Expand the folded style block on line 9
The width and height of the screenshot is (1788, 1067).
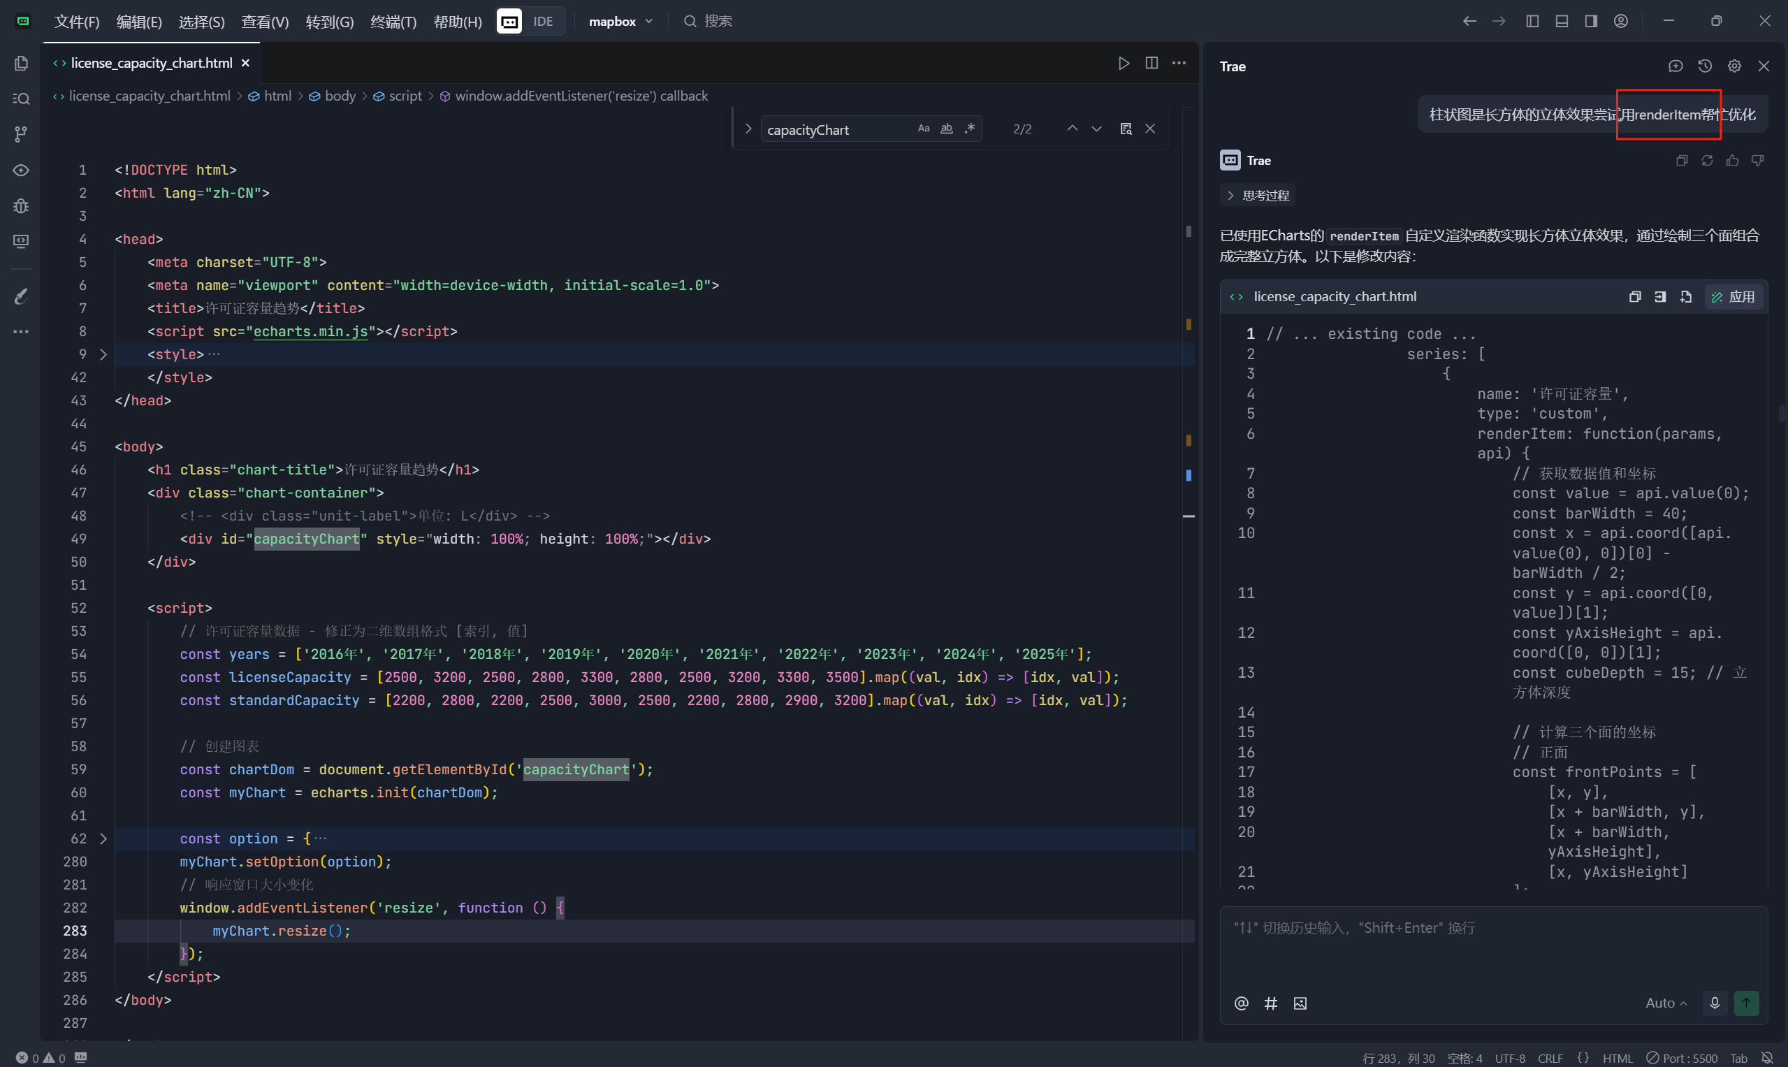[x=103, y=354]
